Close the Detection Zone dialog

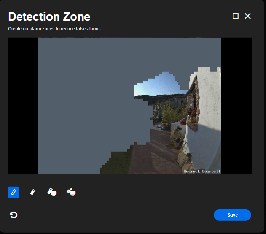click(x=248, y=16)
